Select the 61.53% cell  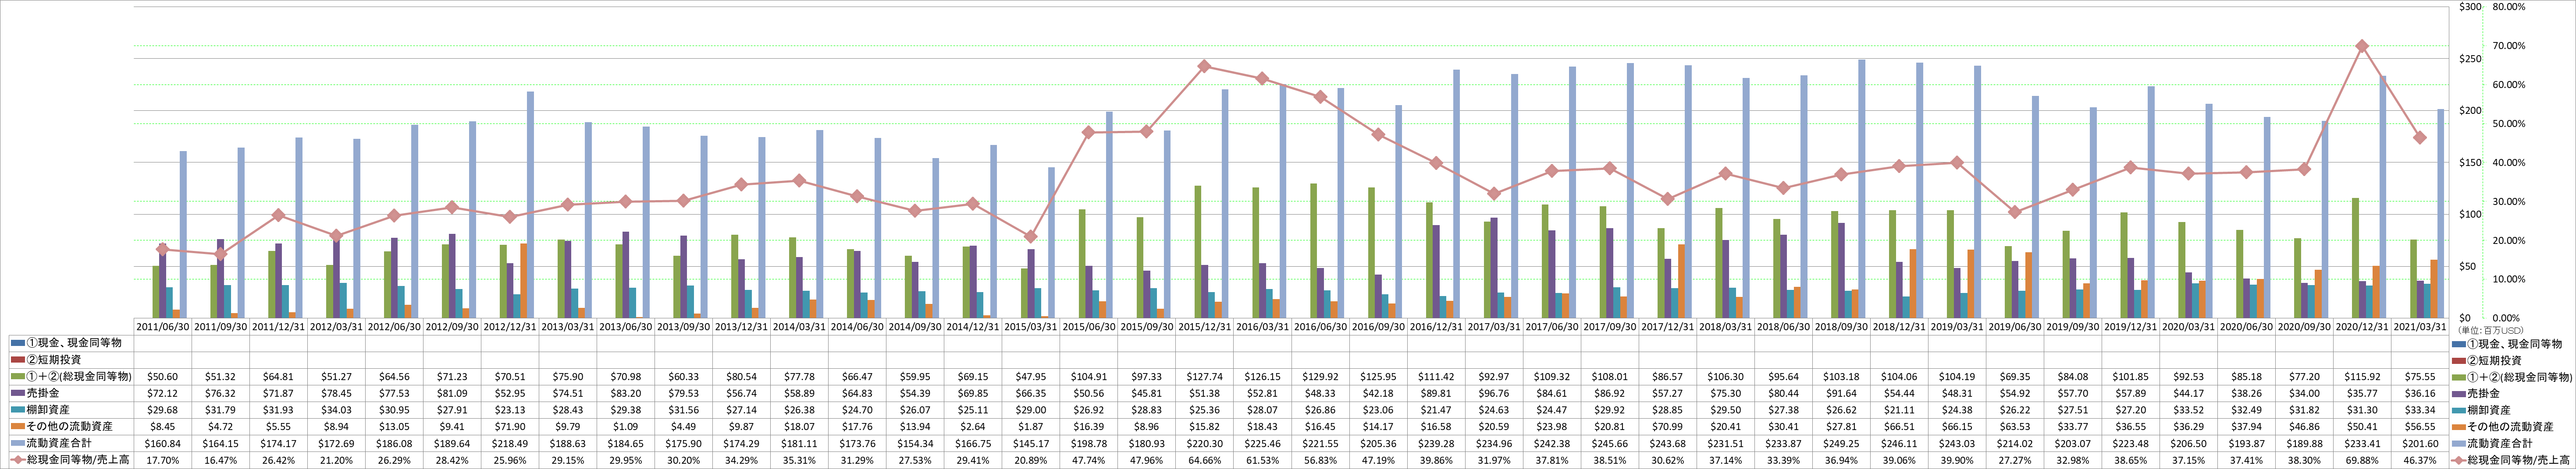pos(1262,460)
